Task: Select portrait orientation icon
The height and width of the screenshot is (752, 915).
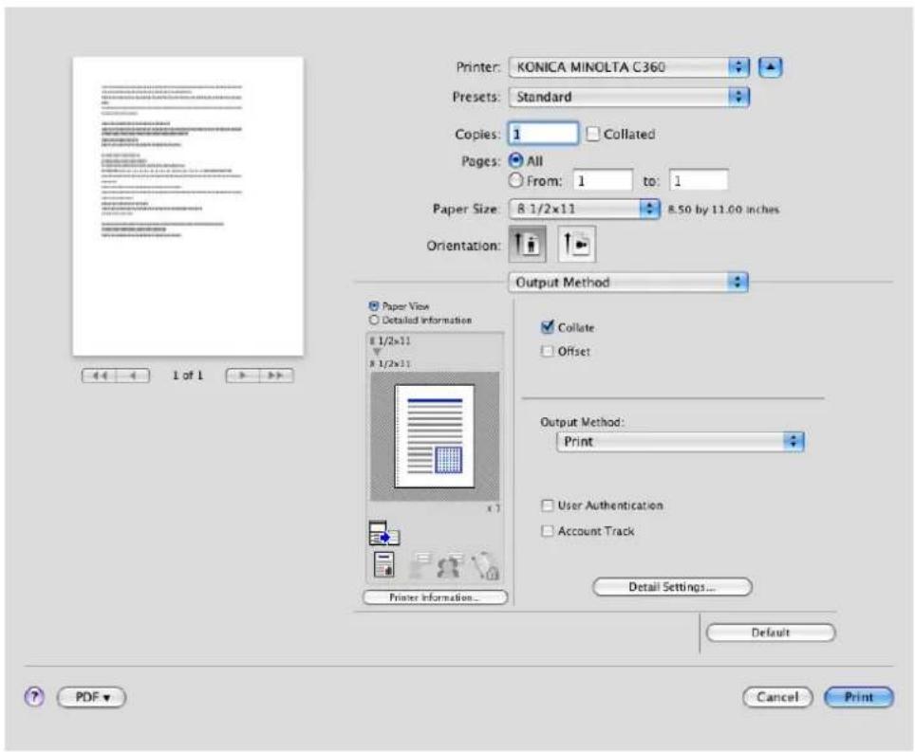Action: pos(528,244)
